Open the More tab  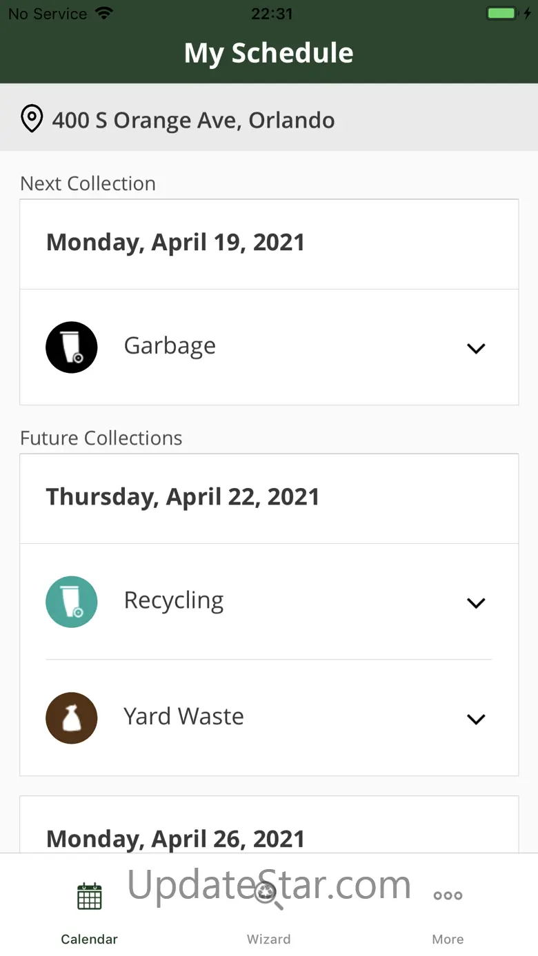pyautogui.click(x=448, y=939)
